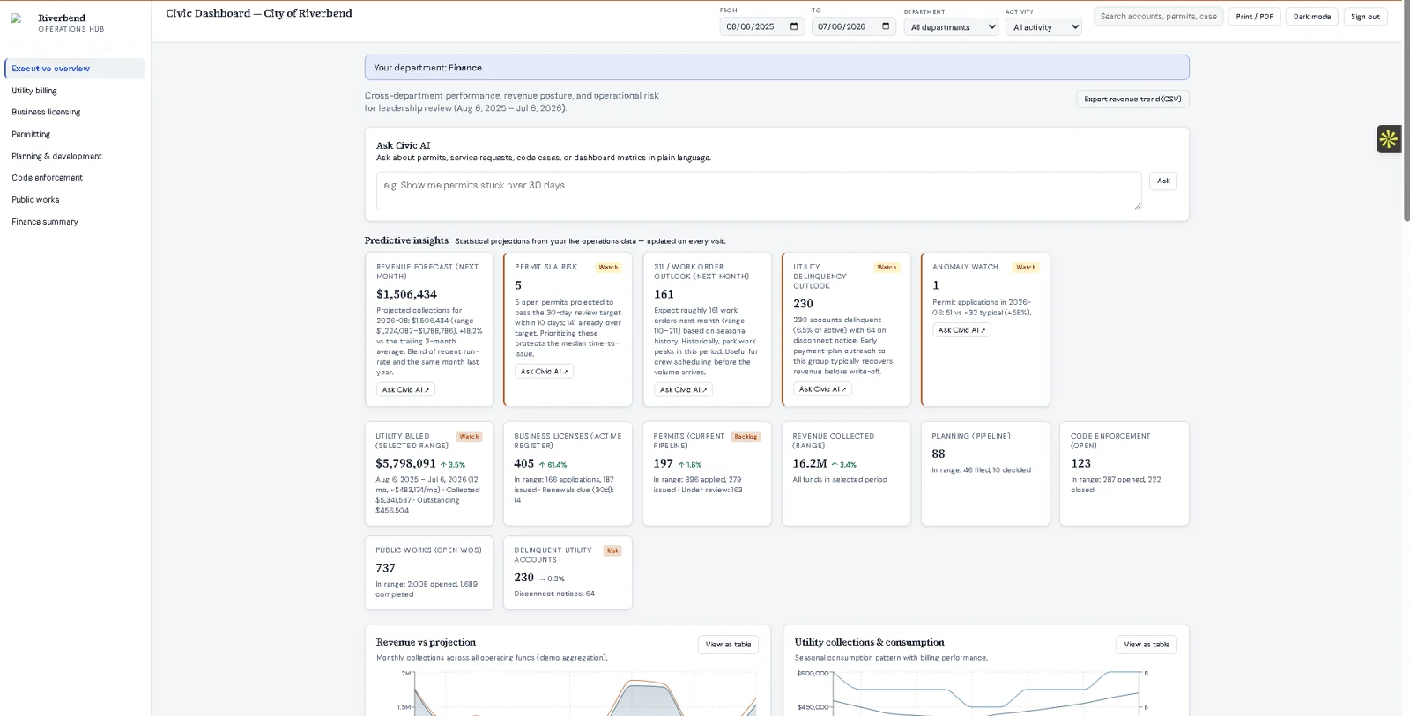Click the Code Enforcement (Open) card
Image resolution: width=1410 pixels, height=716 pixels.
(x=1124, y=474)
